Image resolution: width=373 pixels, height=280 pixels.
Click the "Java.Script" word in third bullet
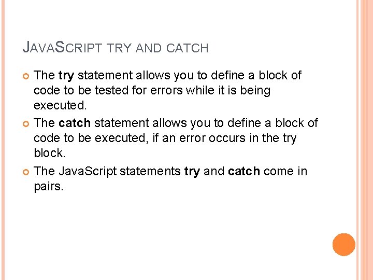[x=88, y=171]
